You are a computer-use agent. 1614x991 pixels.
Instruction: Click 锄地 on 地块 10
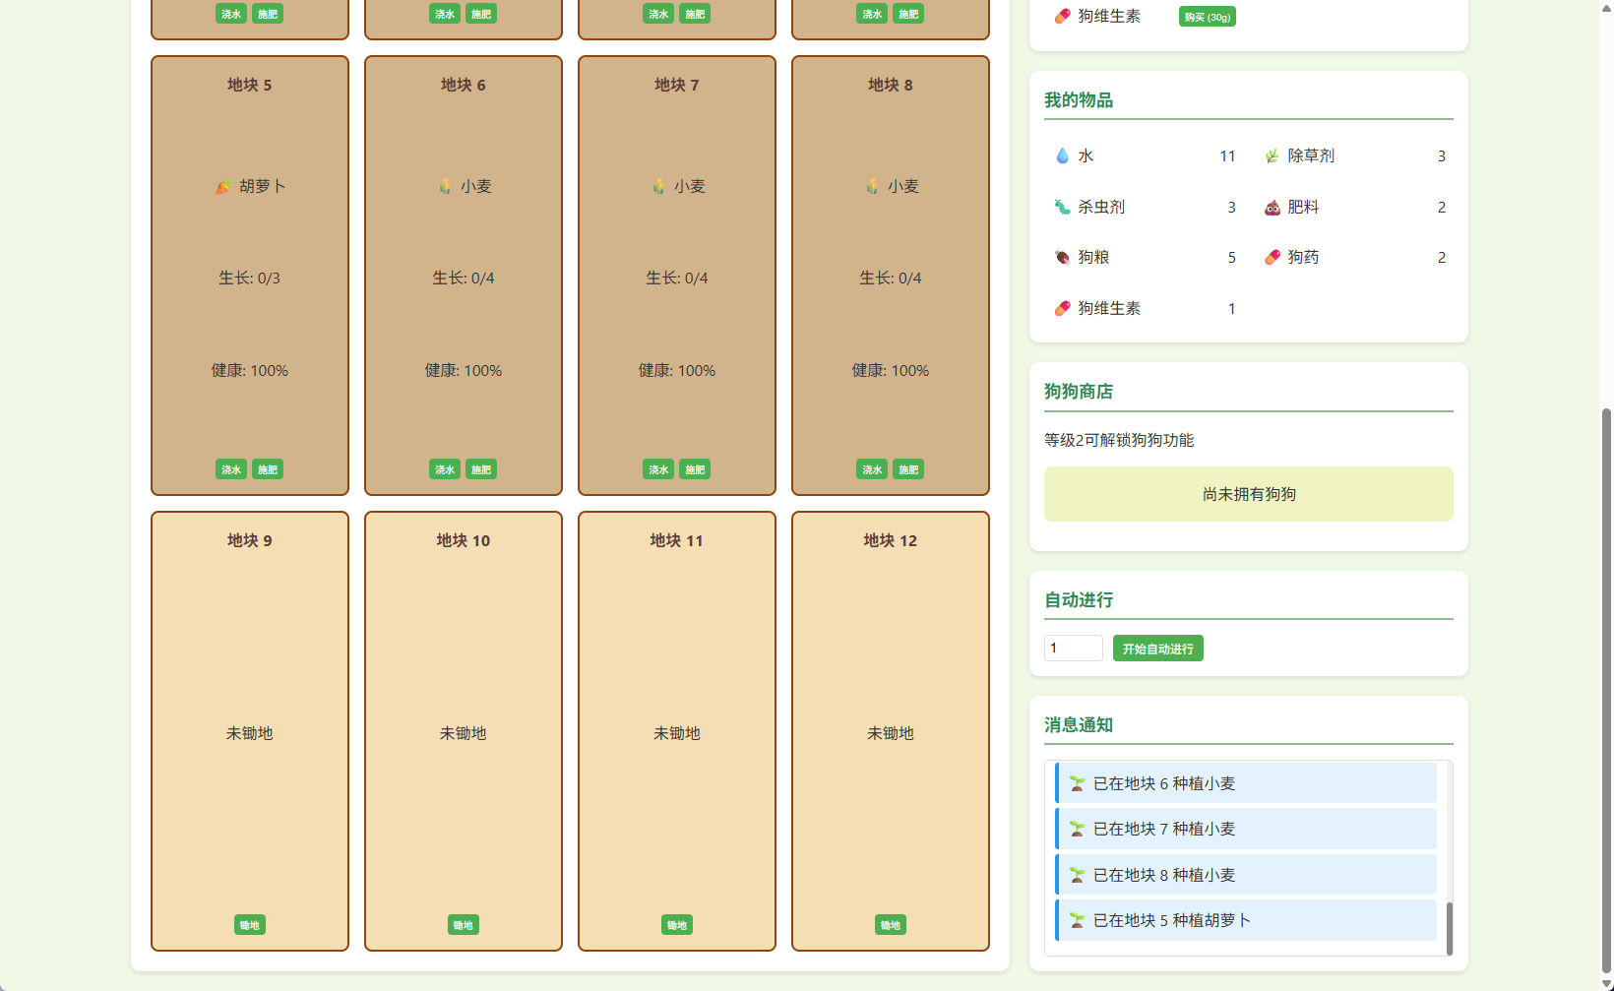(464, 925)
